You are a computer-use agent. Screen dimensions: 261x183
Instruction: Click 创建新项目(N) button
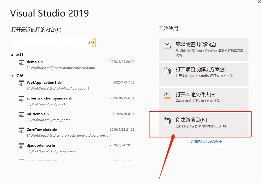pyautogui.click(x=203, y=125)
